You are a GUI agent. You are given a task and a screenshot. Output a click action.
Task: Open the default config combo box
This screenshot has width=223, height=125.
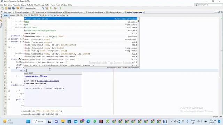(x=32, y=8)
